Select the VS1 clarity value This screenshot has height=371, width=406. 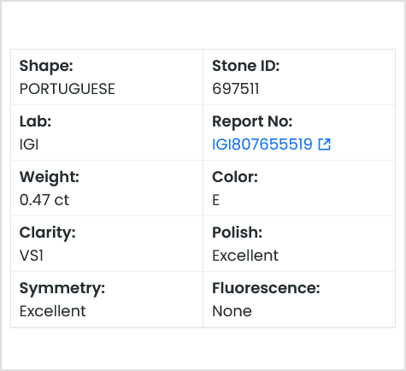point(32,256)
